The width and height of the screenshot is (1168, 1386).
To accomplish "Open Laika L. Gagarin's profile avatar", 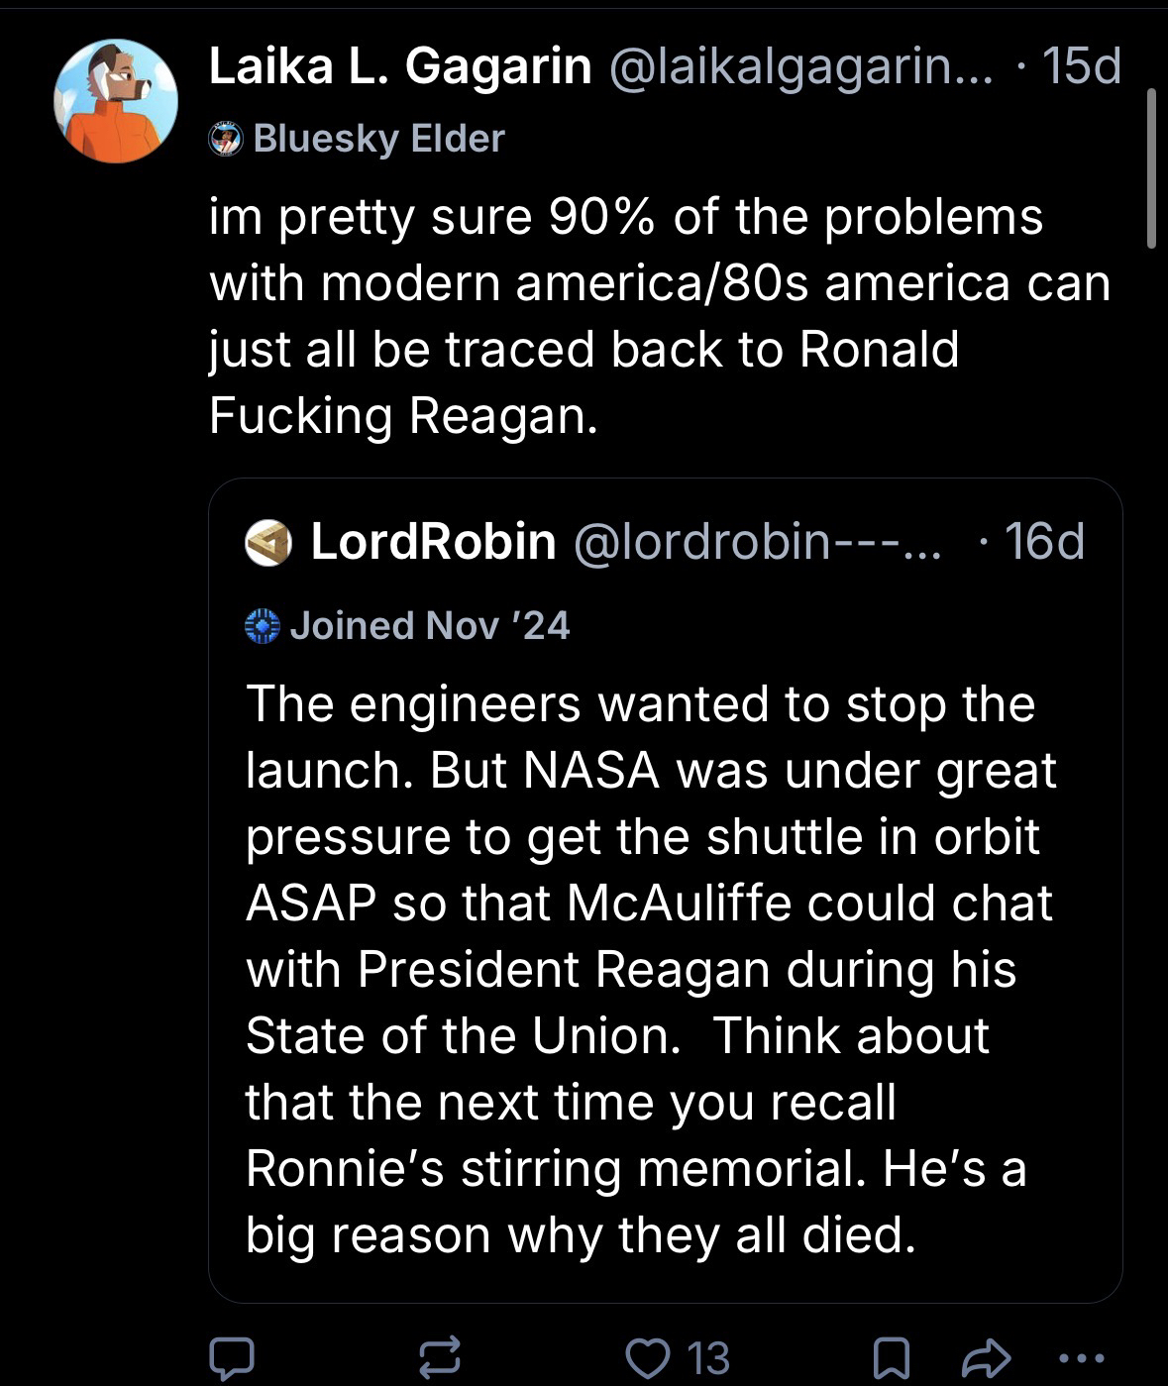I will pyautogui.click(x=116, y=100).
